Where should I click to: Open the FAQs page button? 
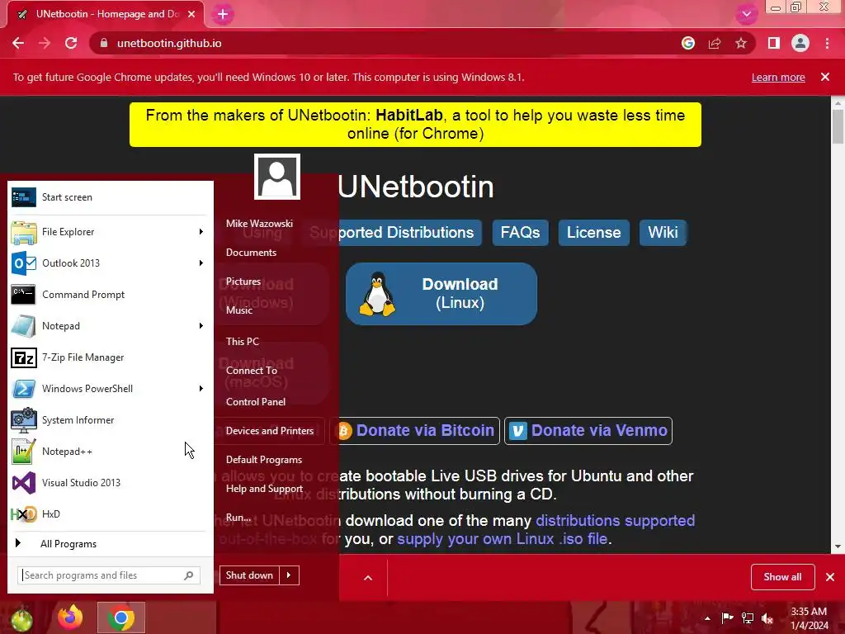pyautogui.click(x=520, y=232)
